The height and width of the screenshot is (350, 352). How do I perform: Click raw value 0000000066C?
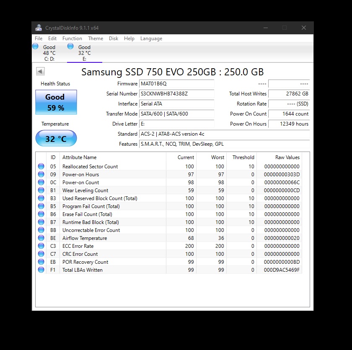pyautogui.click(x=282, y=183)
